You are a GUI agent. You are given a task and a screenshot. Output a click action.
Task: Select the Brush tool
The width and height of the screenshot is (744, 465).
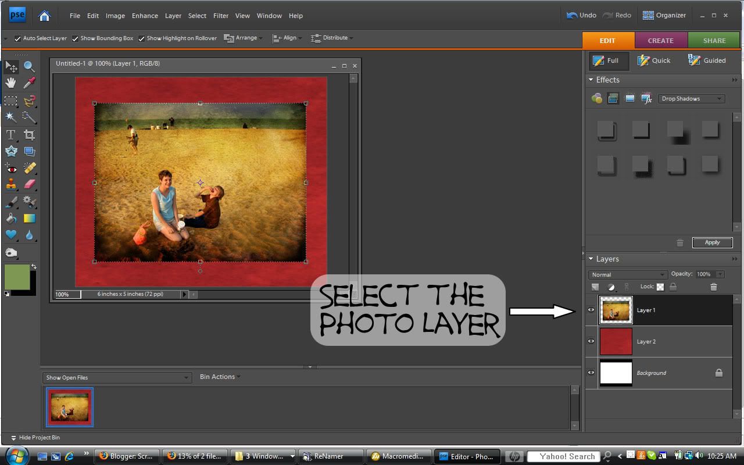11,202
